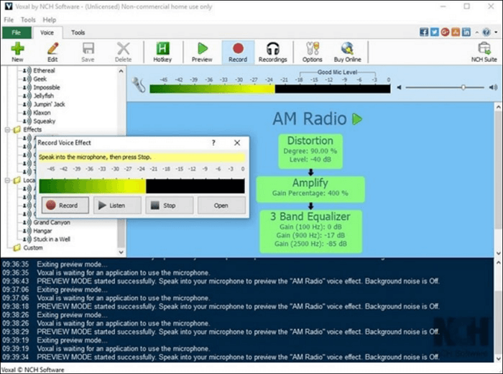Play the AM Radio effect with green arrow

(357, 119)
